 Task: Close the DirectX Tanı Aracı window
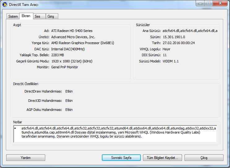220,3
